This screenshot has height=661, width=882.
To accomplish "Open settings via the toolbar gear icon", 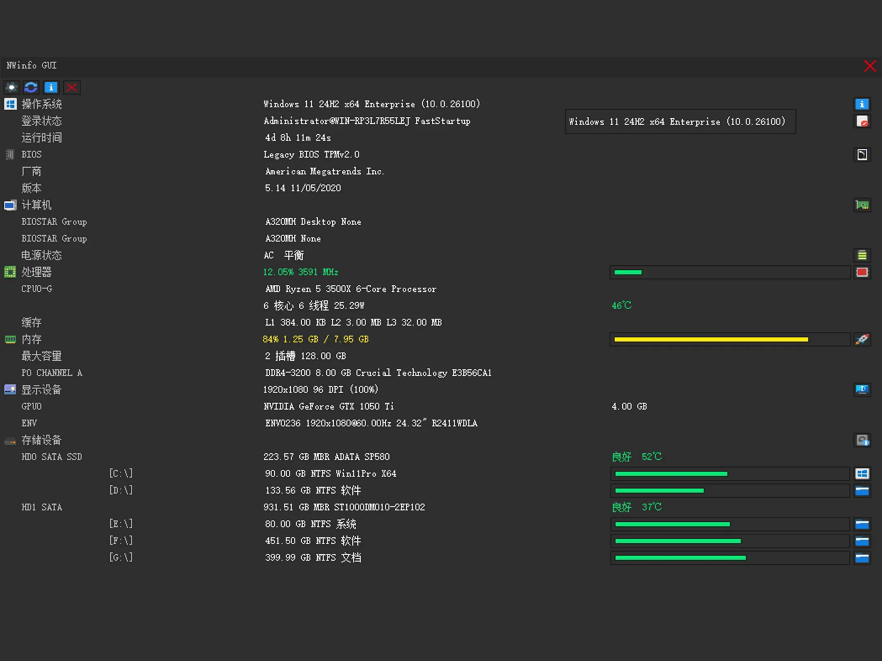I will point(11,87).
